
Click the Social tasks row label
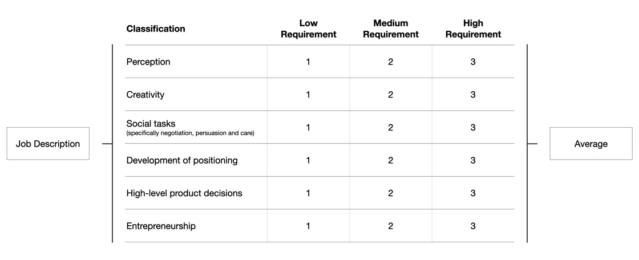click(151, 124)
